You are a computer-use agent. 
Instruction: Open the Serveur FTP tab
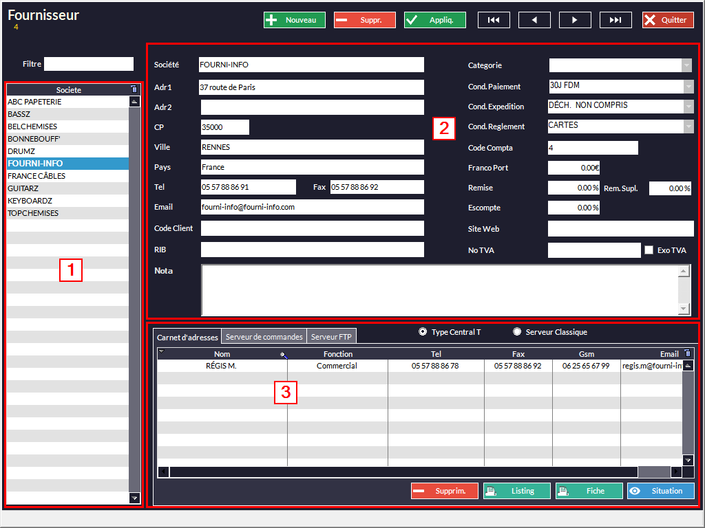(x=331, y=337)
